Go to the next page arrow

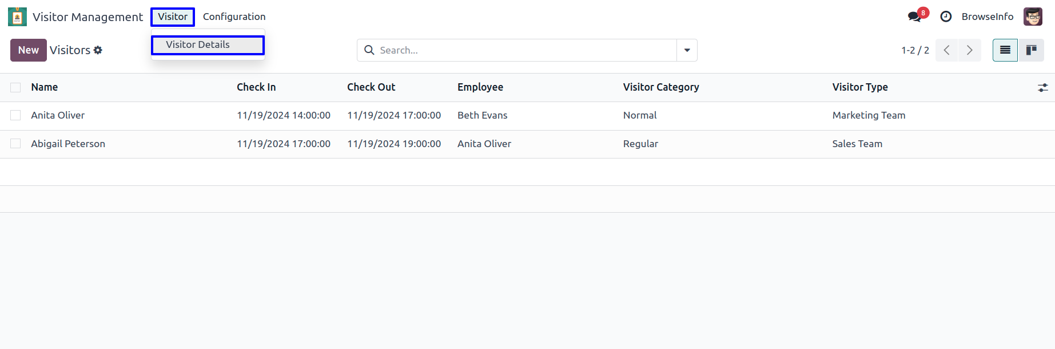(x=969, y=50)
